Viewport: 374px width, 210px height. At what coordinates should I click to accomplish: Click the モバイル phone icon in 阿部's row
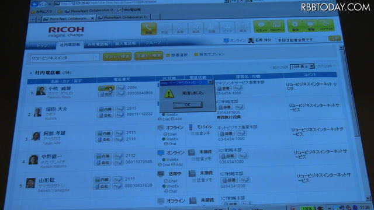(191, 127)
